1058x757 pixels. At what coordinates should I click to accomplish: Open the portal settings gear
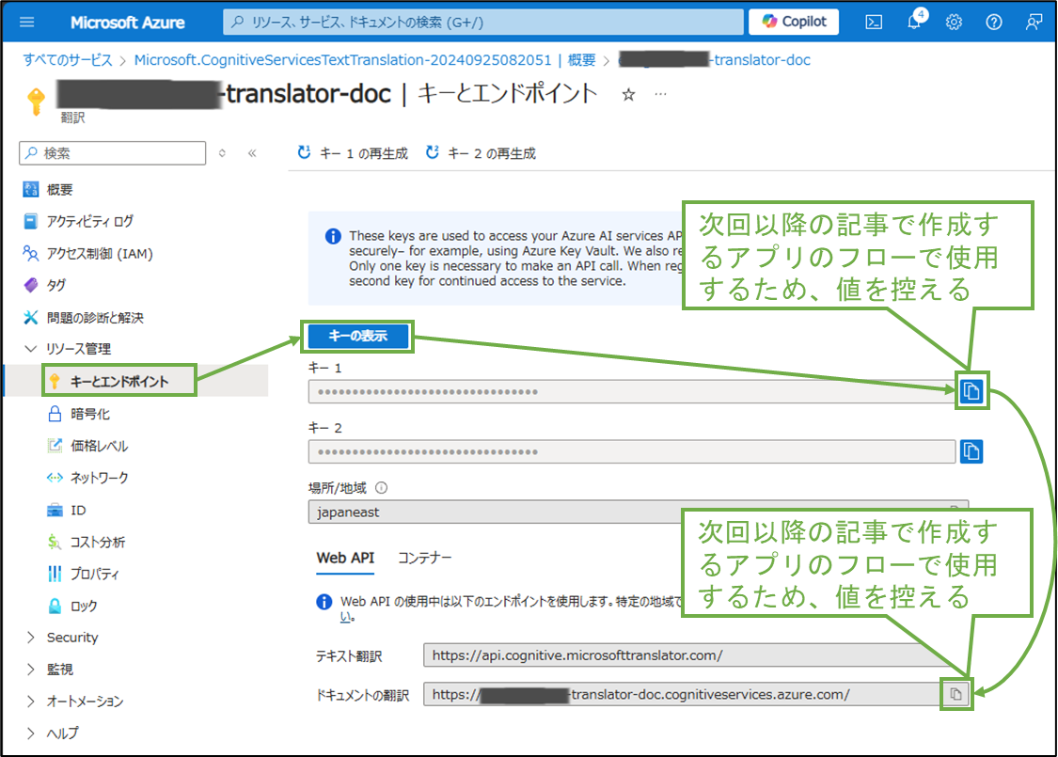coord(954,23)
